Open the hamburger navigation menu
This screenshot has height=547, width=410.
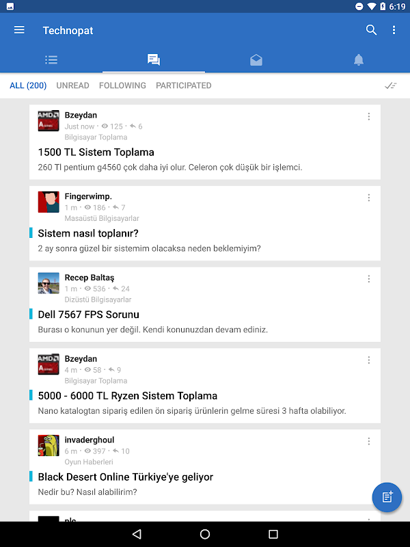pyautogui.click(x=19, y=30)
